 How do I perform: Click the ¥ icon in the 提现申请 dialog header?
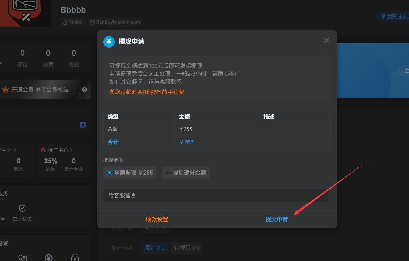(109, 42)
